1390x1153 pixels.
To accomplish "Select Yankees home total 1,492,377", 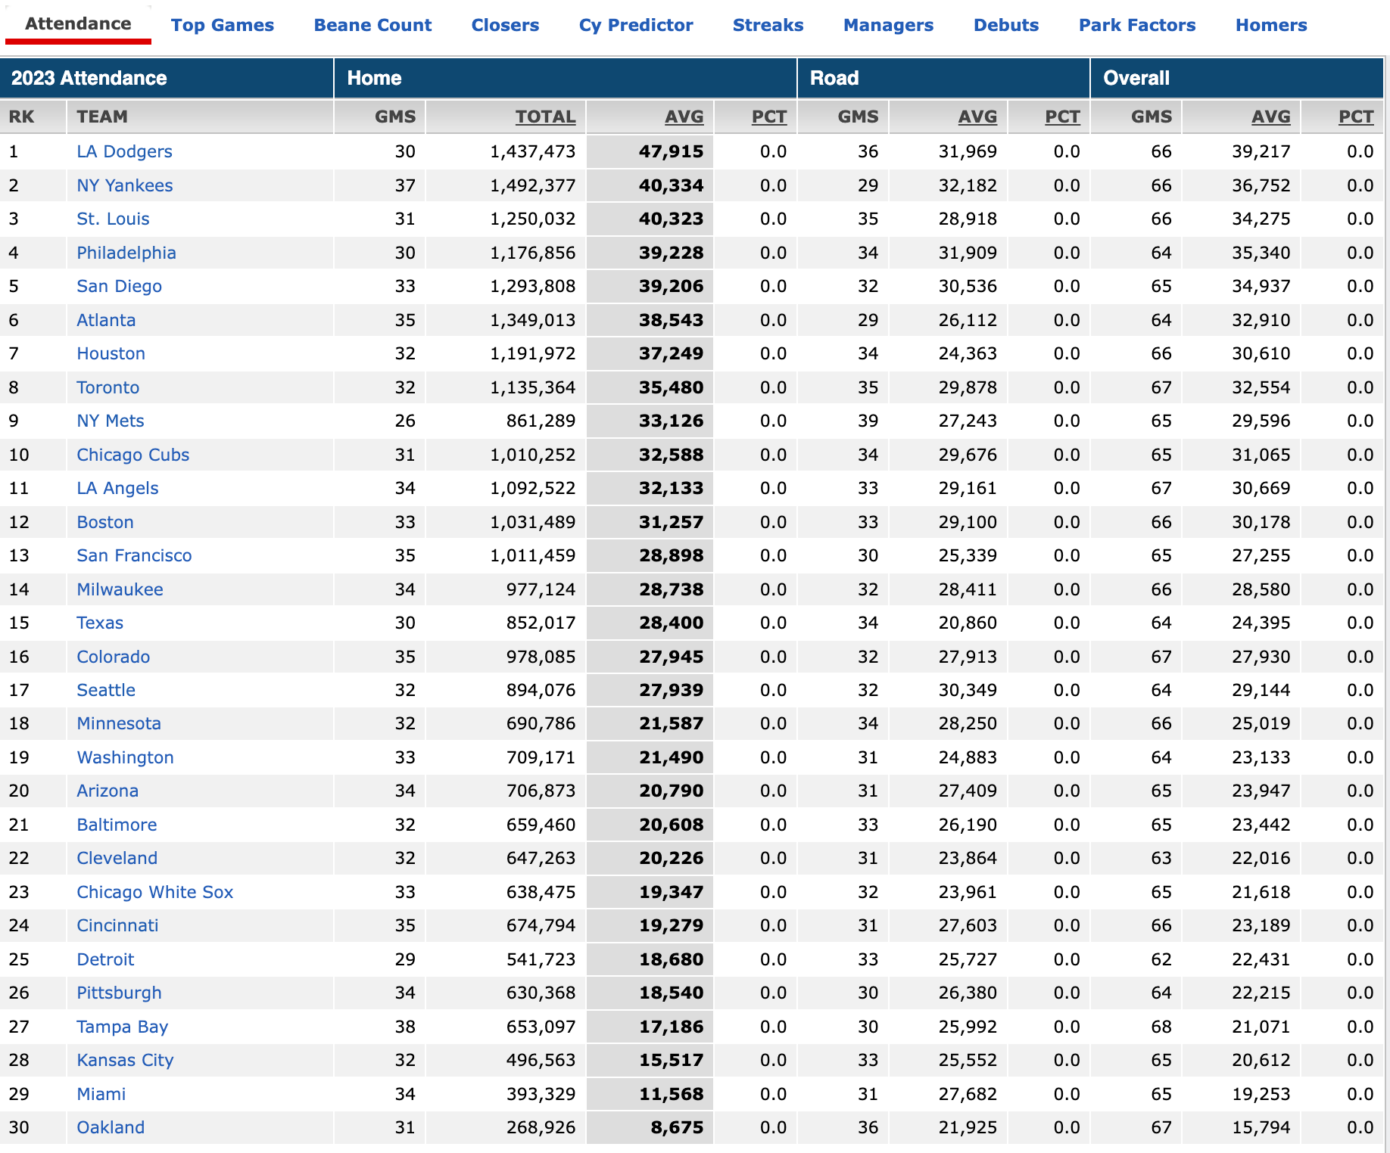I will click(x=532, y=185).
